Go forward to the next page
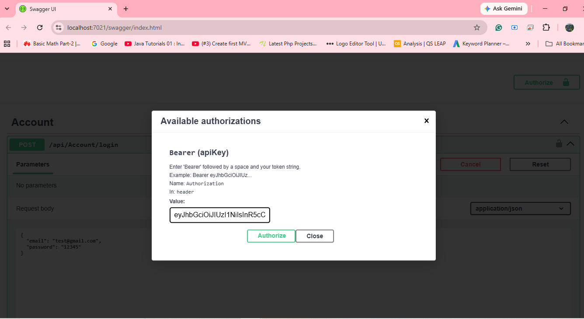This screenshot has width=584, height=319. tap(24, 28)
